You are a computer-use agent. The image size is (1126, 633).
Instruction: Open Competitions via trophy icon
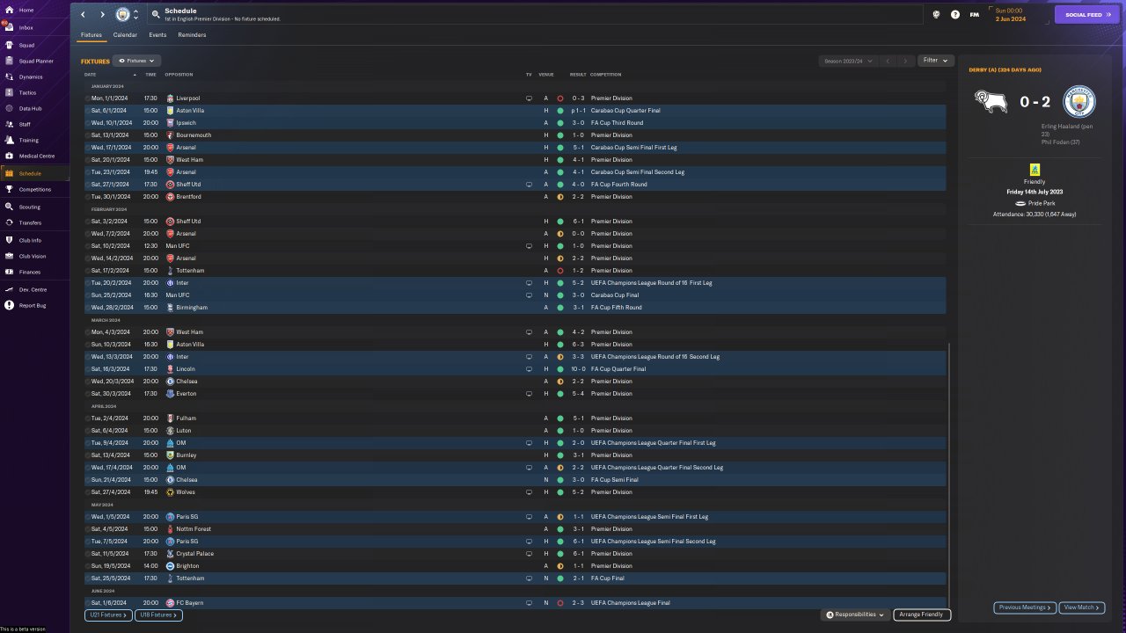[10, 189]
